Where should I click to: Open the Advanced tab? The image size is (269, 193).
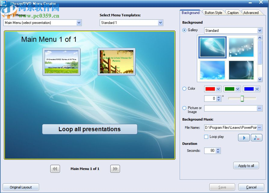251,12
